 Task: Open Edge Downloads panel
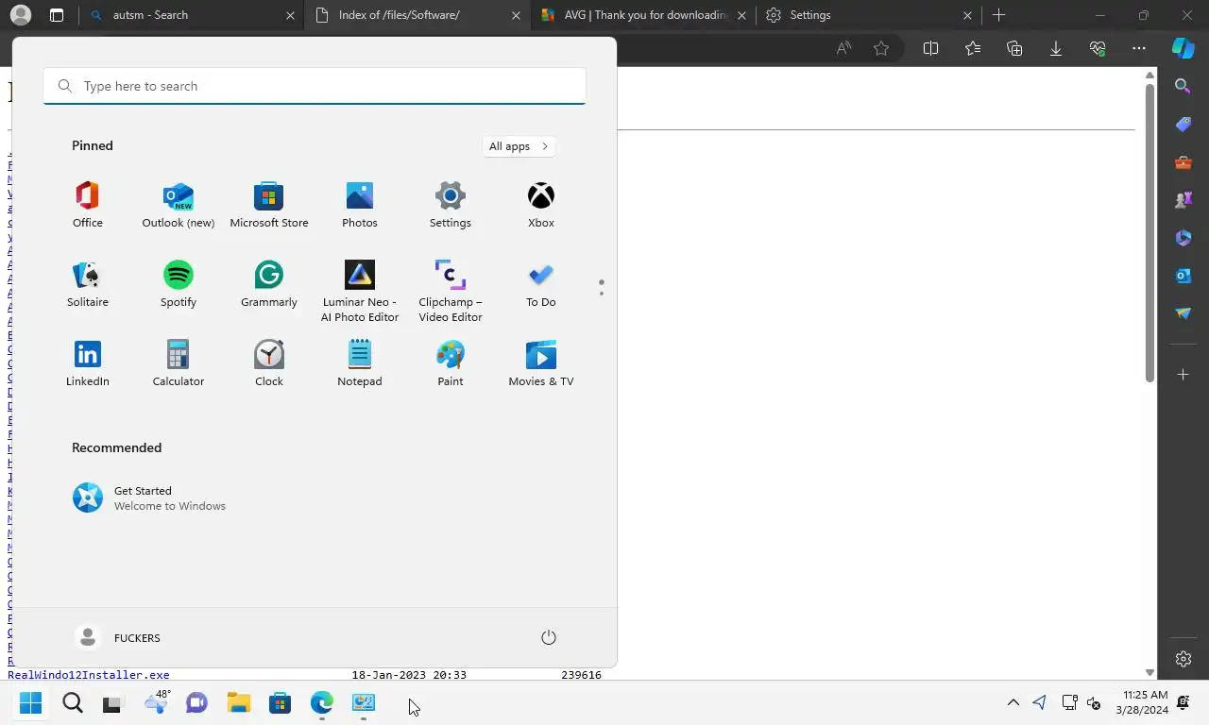coord(1056,48)
